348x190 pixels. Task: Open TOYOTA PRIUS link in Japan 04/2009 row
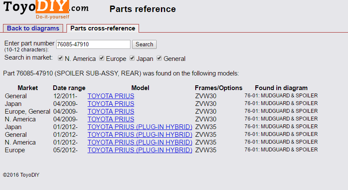tap(111, 104)
